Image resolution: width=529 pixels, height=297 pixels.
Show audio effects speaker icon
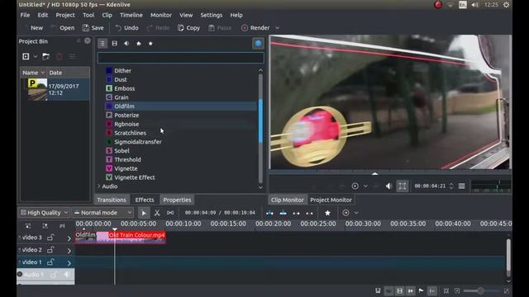126,44
